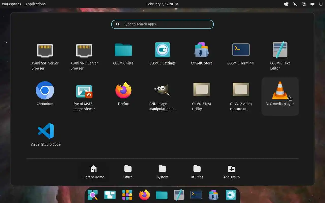The width and height of the screenshot is (325, 203).
Task: Switch to the System group
Action: click(162, 172)
